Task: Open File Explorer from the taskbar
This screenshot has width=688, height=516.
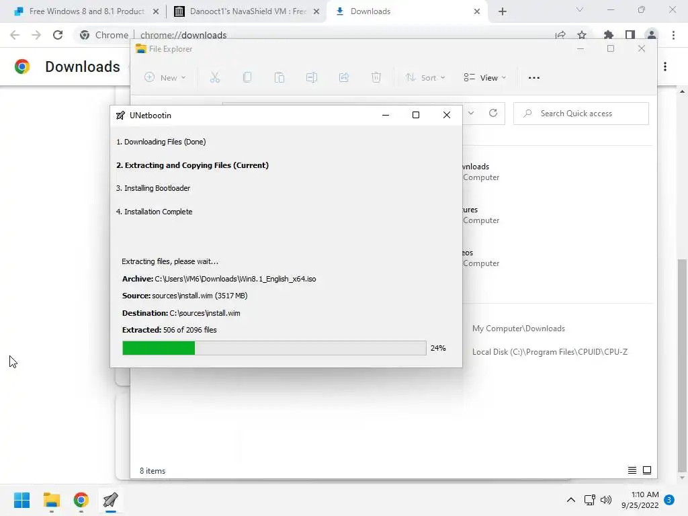Action: coord(51,500)
